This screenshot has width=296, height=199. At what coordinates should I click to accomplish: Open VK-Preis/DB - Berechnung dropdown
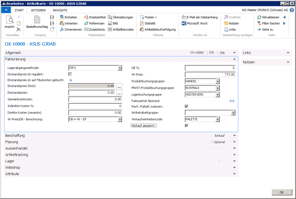120,119
